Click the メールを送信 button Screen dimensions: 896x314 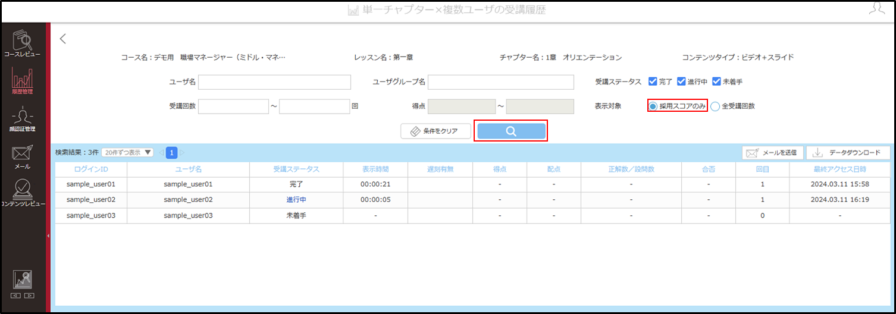(x=773, y=153)
